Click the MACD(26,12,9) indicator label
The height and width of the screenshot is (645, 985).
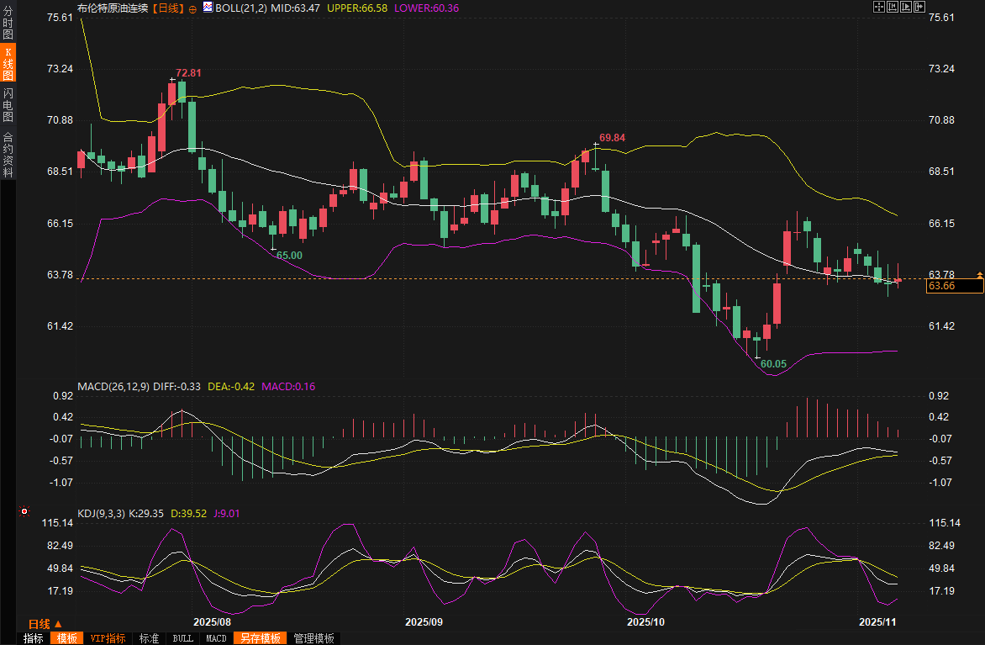click(113, 386)
